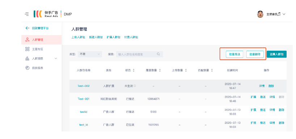Click the 人群扩展 type cell
296x139 pixels.
tap(109, 86)
